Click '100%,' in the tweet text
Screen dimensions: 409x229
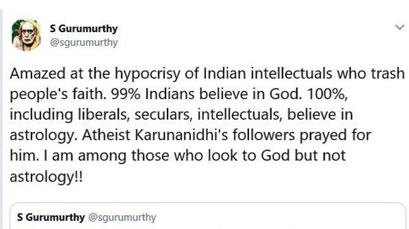[327, 95]
